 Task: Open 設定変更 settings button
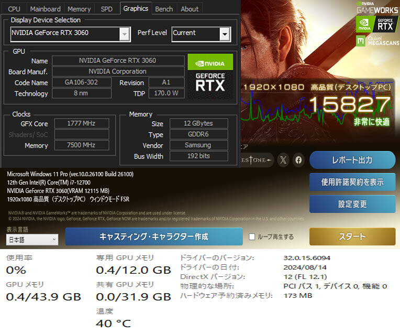pos(352,204)
